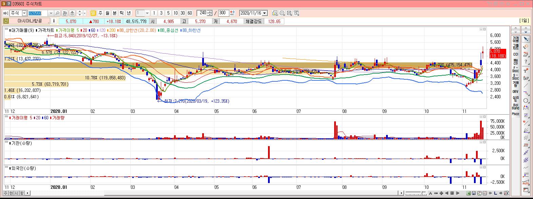This screenshot has width=533, height=199.
Task: Collapse the volume pane minimize box
Action: coord(481,117)
